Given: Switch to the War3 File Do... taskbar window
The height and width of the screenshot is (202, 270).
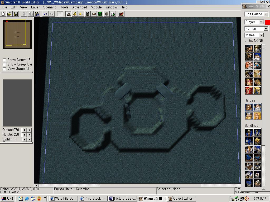Looking at the screenshot, I should 64,199.
